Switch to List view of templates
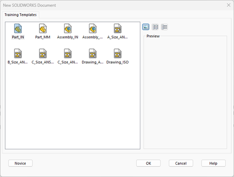This screenshot has height=177, width=234. click(x=155, y=27)
